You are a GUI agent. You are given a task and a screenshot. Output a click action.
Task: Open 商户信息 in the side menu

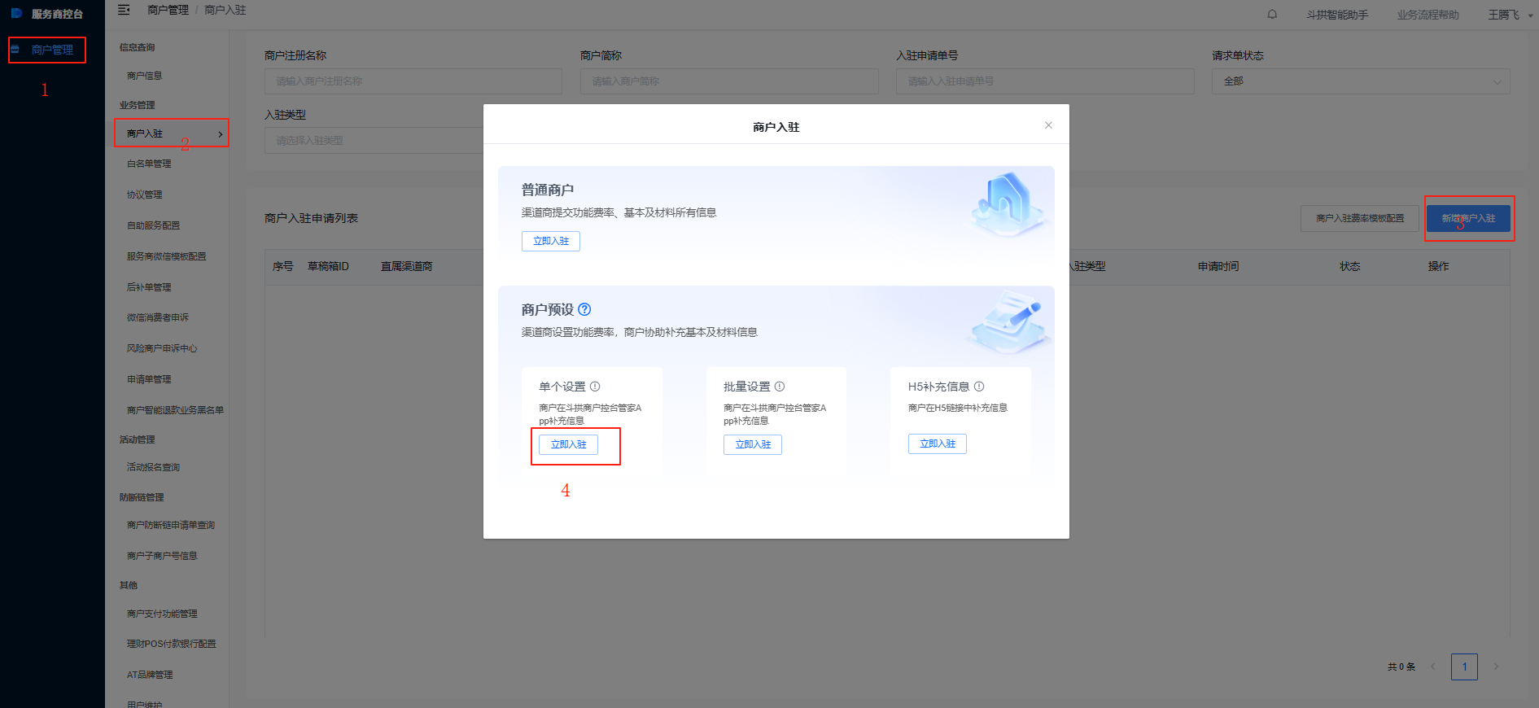point(144,76)
